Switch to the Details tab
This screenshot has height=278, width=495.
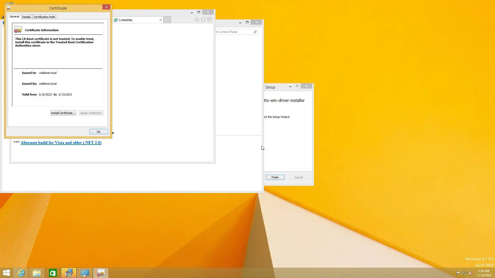26,17
